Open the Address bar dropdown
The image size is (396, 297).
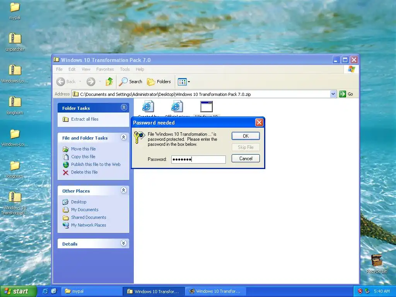click(333, 94)
